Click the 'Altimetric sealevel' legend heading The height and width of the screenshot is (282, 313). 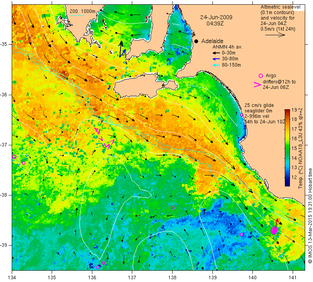[x=280, y=7]
